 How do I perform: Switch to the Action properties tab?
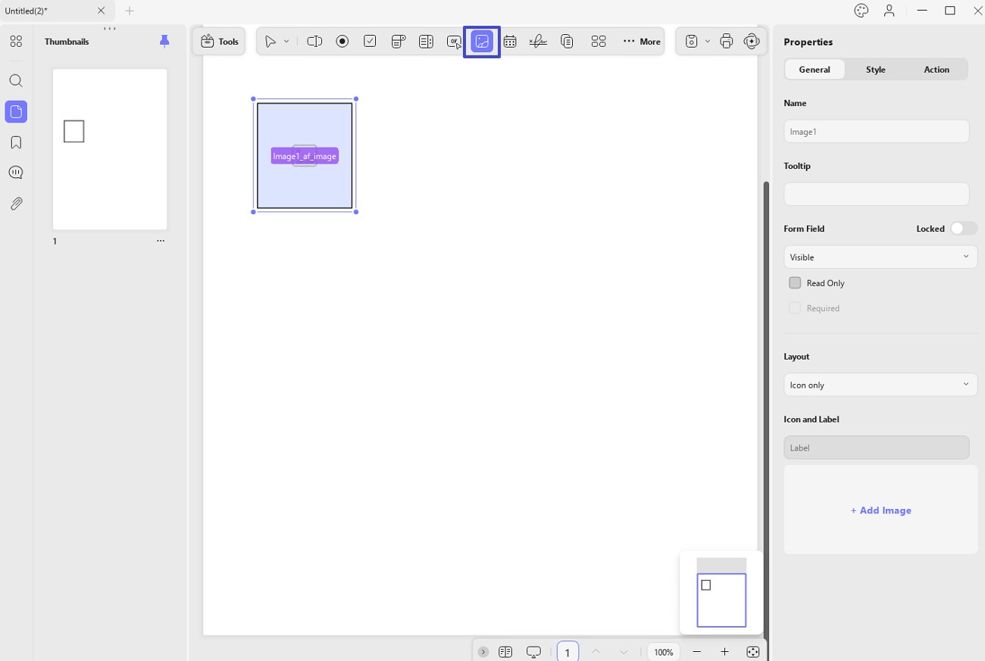(937, 70)
